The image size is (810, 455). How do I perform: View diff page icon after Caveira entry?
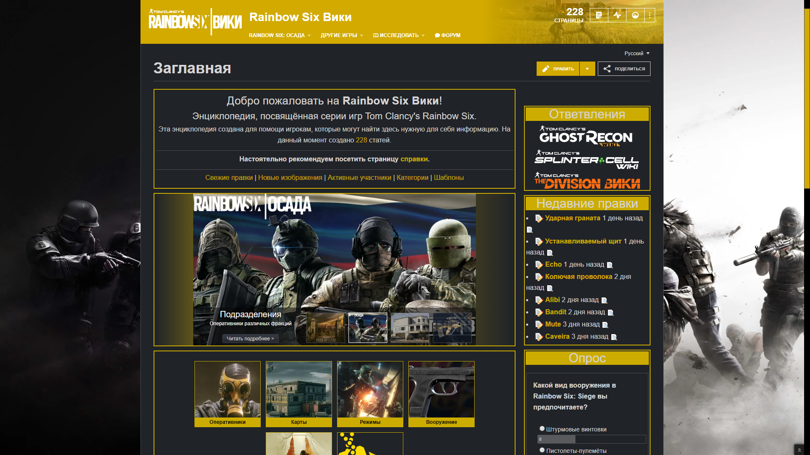click(x=614, y=337)
